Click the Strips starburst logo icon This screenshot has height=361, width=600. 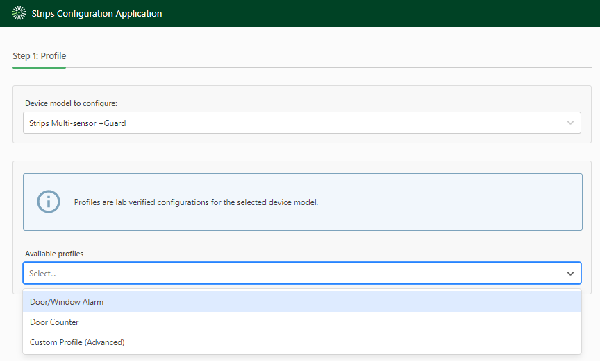(19, 13)
